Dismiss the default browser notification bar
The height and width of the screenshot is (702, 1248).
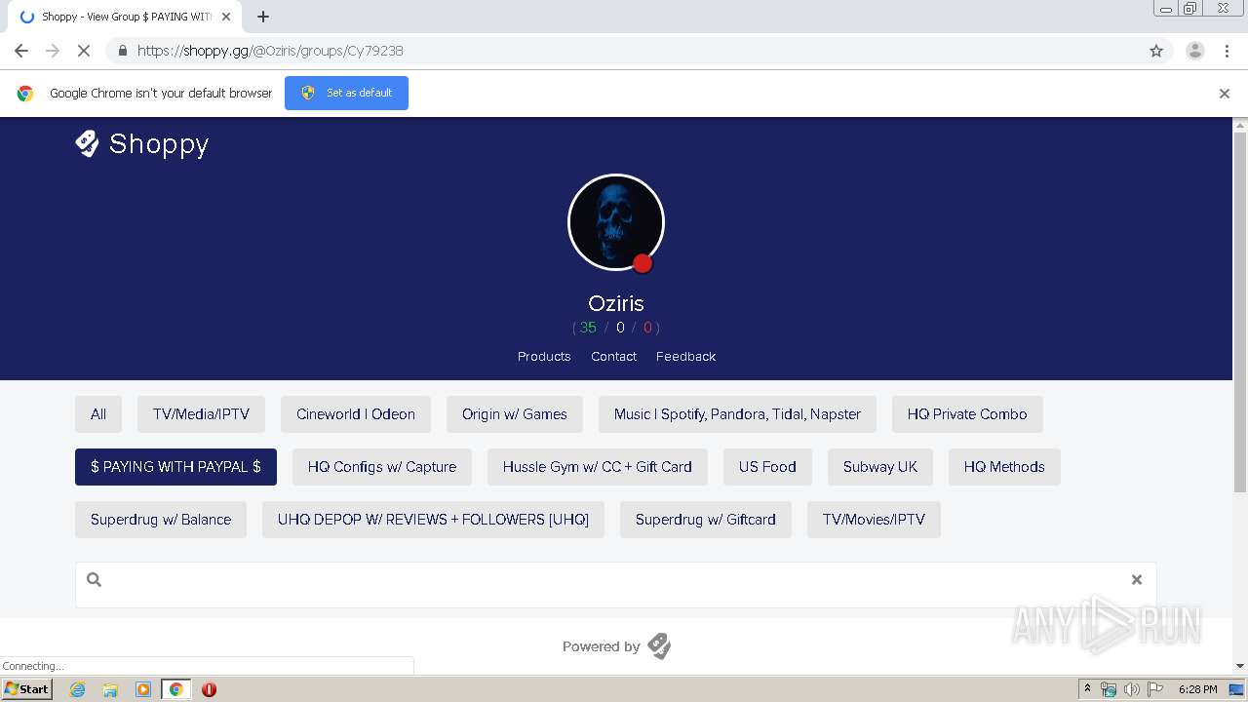[1225, 94]
